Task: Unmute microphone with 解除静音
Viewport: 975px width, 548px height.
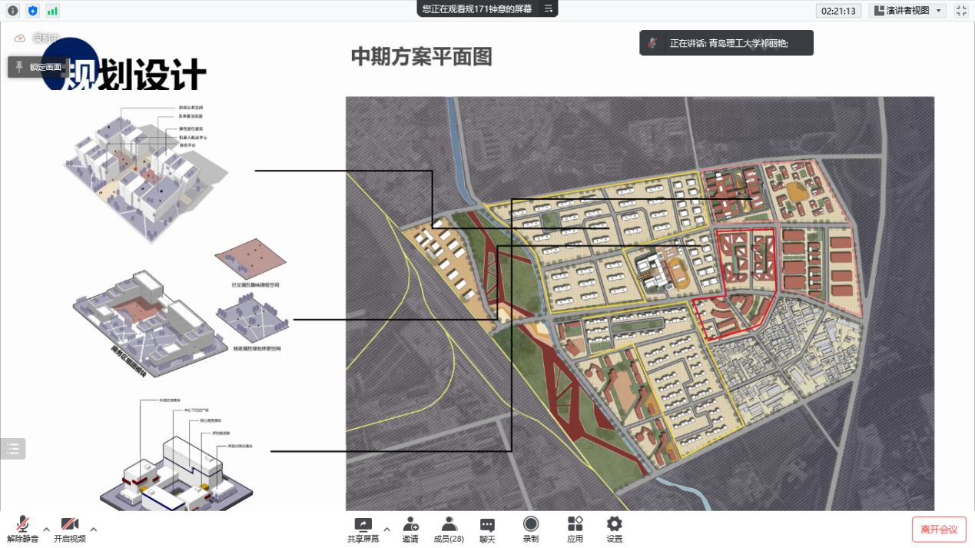Action: click(x=23, y=529)
